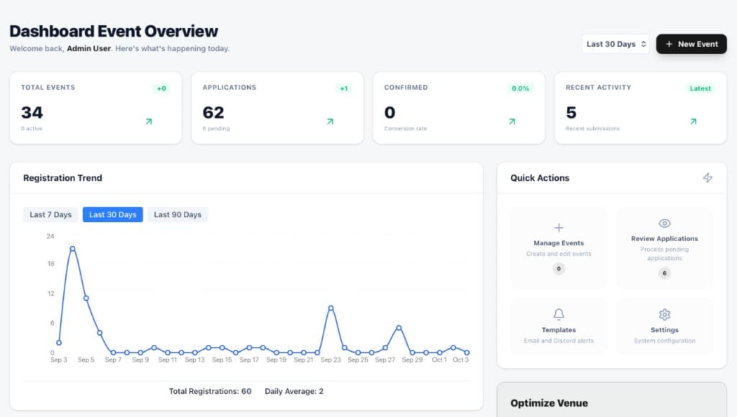Click the Quick Actions heading
Screen dimensions: 737x417
[540, 178]
